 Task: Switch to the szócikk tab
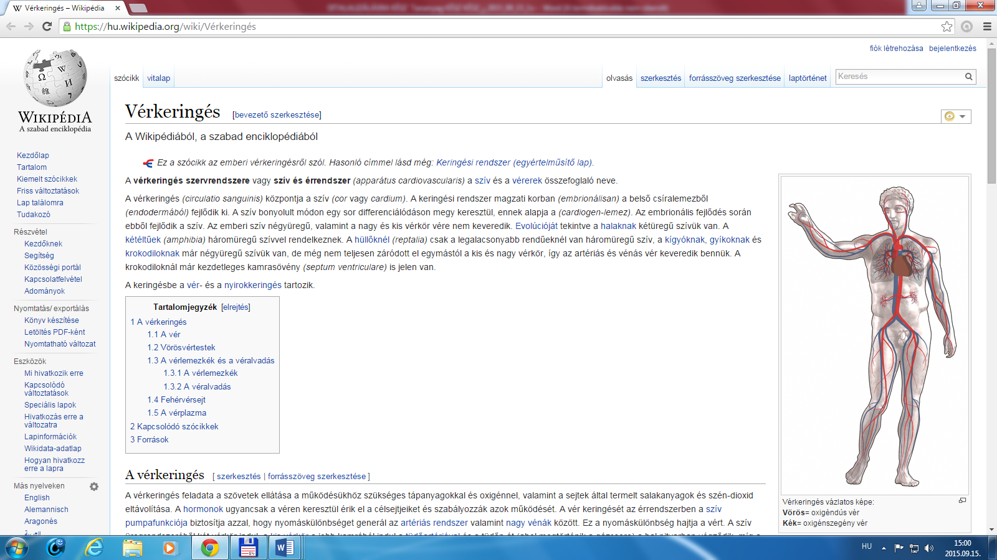tap(126, 78)
